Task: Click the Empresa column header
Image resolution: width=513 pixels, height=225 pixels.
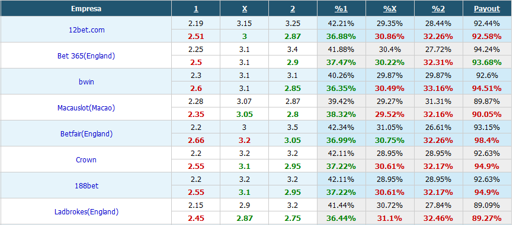Action: [x=86, y=9]
